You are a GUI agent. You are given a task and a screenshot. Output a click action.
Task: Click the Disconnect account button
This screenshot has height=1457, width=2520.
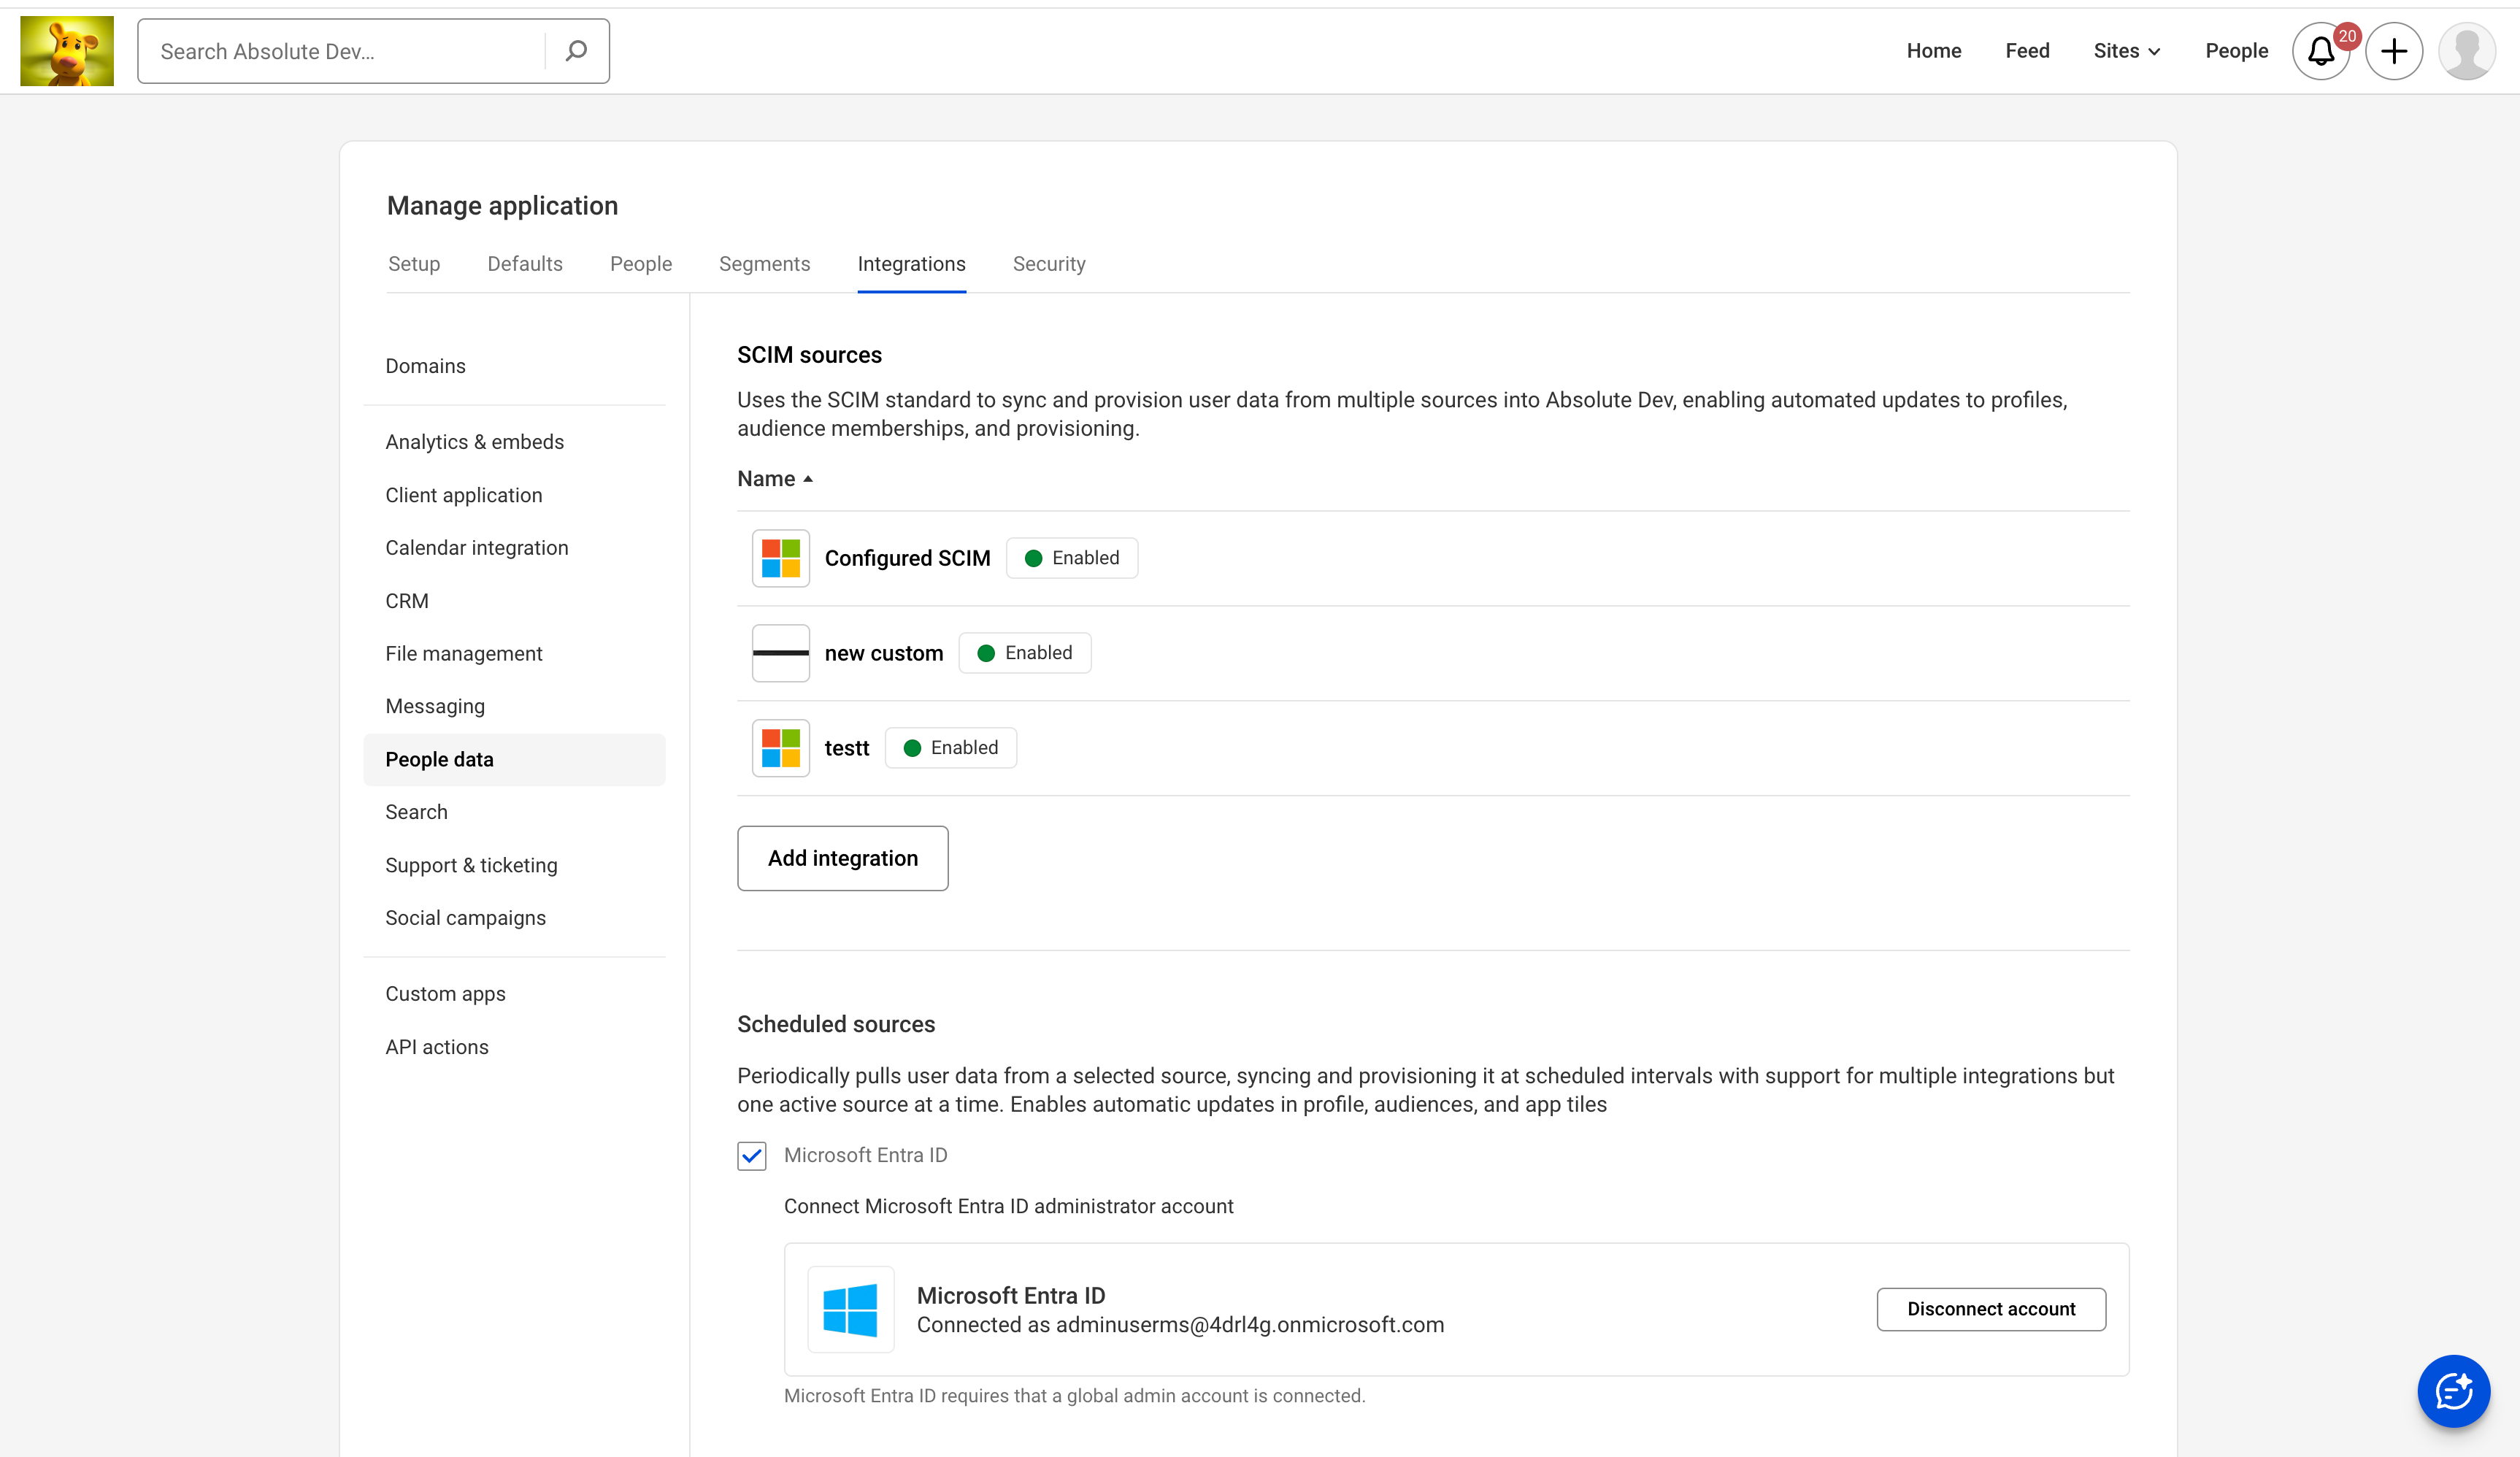coord(1990,1309)
